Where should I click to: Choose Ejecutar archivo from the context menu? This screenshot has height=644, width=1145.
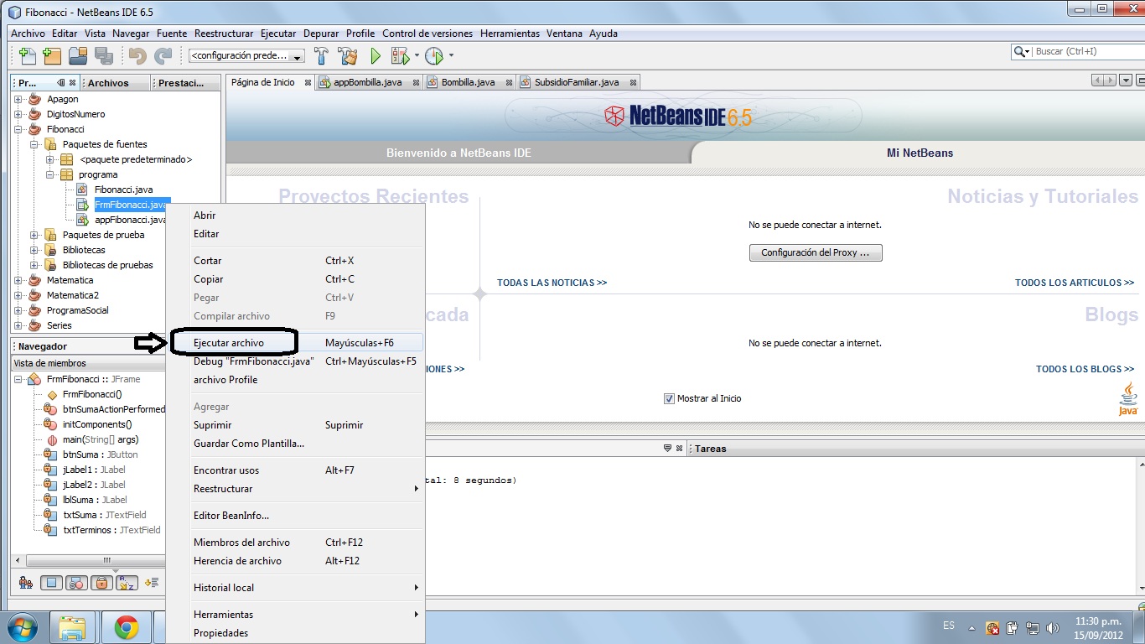click(x=227, y=342)
